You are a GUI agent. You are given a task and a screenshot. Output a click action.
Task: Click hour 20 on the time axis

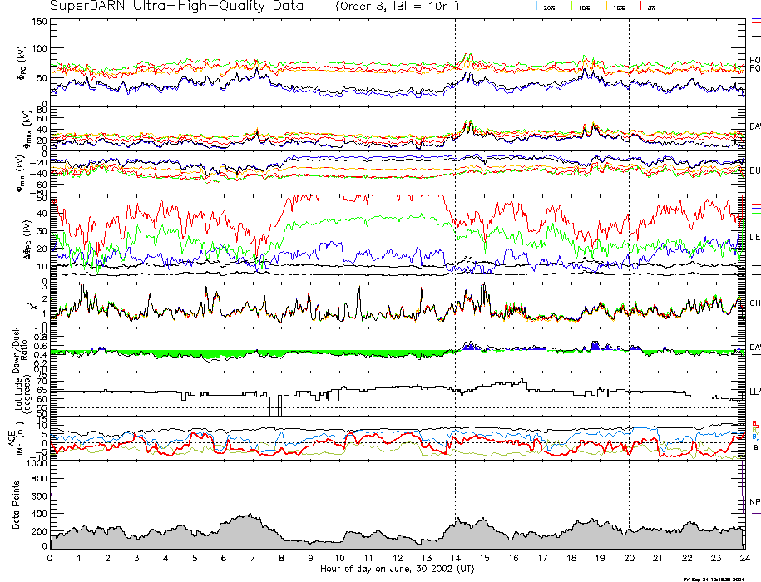[629, 560]
